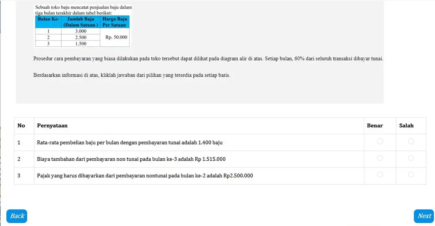435x226 pixels.
Task: Click the Salah column header
Action: 406,125
